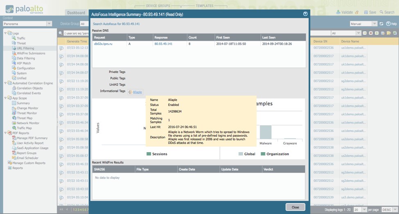
Task: Open Correlated Events item
Action: [x=29, y=93]
